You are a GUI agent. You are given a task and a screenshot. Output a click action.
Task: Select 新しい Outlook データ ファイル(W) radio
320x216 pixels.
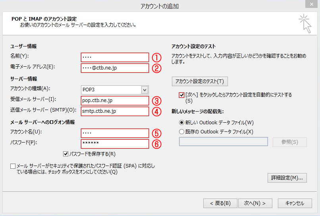(181, 123)
